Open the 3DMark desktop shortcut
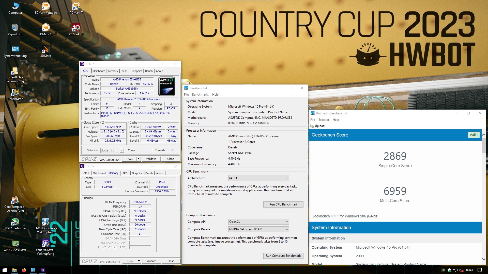Image resolution: width=488 pixels, height=274 pixels. tap(46, 52)
